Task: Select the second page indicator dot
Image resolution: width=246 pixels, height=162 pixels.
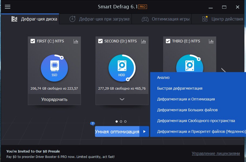Action: pos(121,122)
